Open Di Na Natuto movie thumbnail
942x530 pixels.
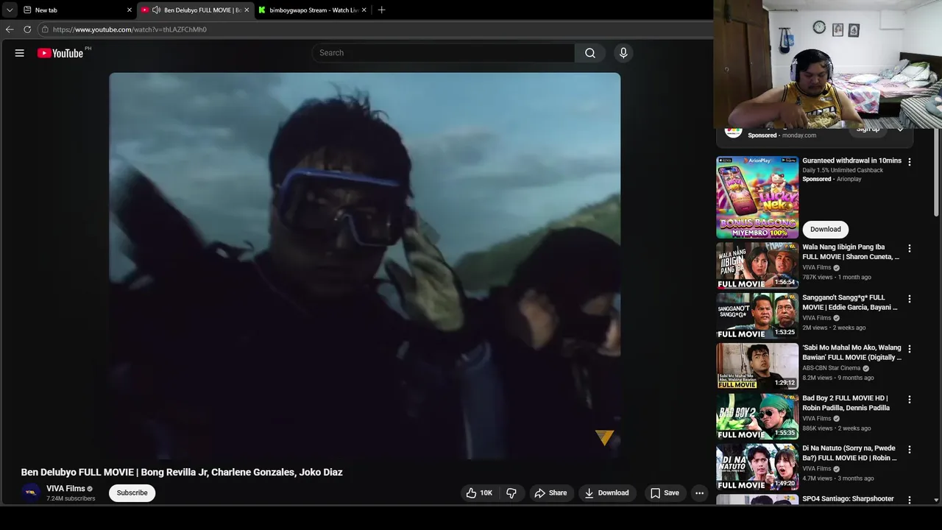tap(757, 467)
